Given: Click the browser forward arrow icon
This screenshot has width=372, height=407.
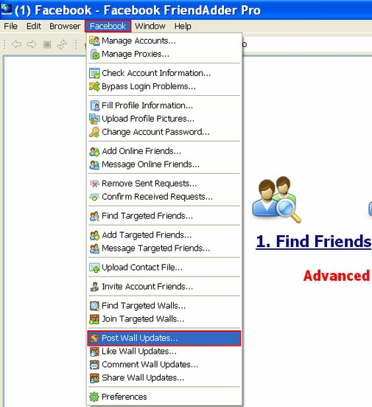Looking at the screenshot, I should (x=32, y=45).
